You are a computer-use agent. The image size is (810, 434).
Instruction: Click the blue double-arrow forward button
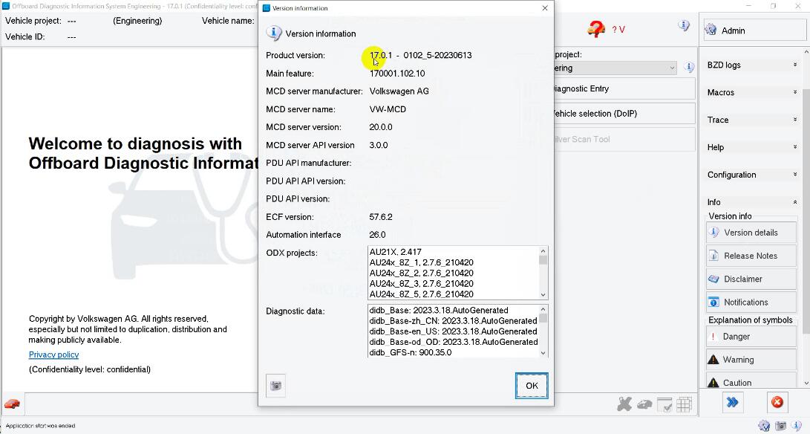click(733, 402)
